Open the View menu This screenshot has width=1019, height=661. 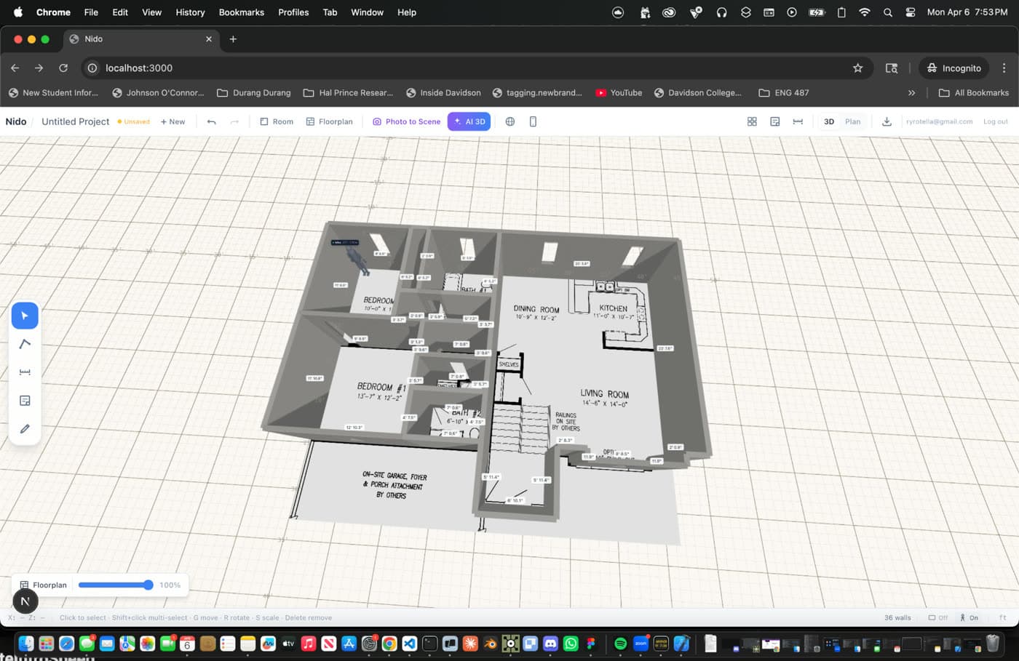point(151,12)
